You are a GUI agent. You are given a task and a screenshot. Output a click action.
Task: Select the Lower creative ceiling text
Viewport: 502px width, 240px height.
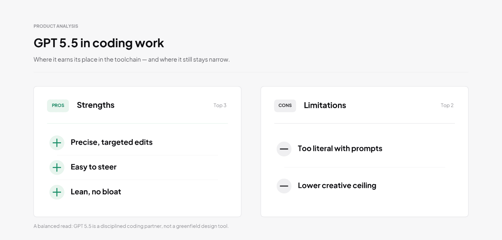tap(337, 186)
